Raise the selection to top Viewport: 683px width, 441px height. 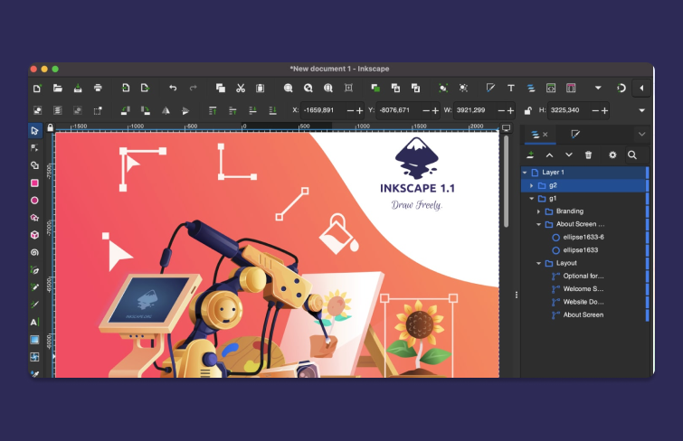(213, 110)
